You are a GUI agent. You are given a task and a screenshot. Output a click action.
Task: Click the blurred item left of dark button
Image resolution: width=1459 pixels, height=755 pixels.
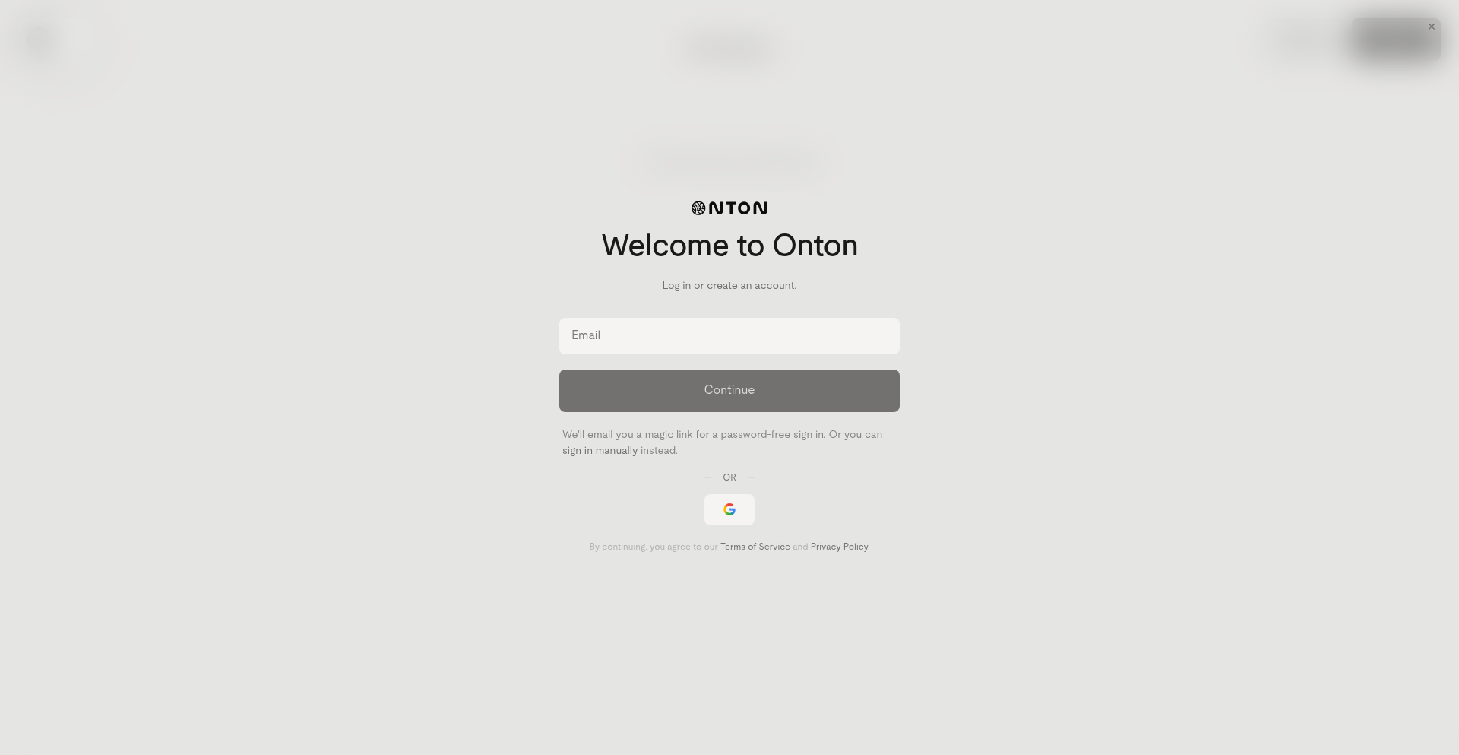pyautogui.click(x=1306, y=40)
